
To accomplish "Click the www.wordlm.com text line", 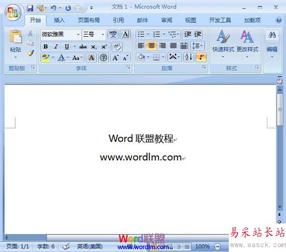I will [141, 157].
